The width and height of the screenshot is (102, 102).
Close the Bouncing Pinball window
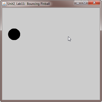(94, 3)
